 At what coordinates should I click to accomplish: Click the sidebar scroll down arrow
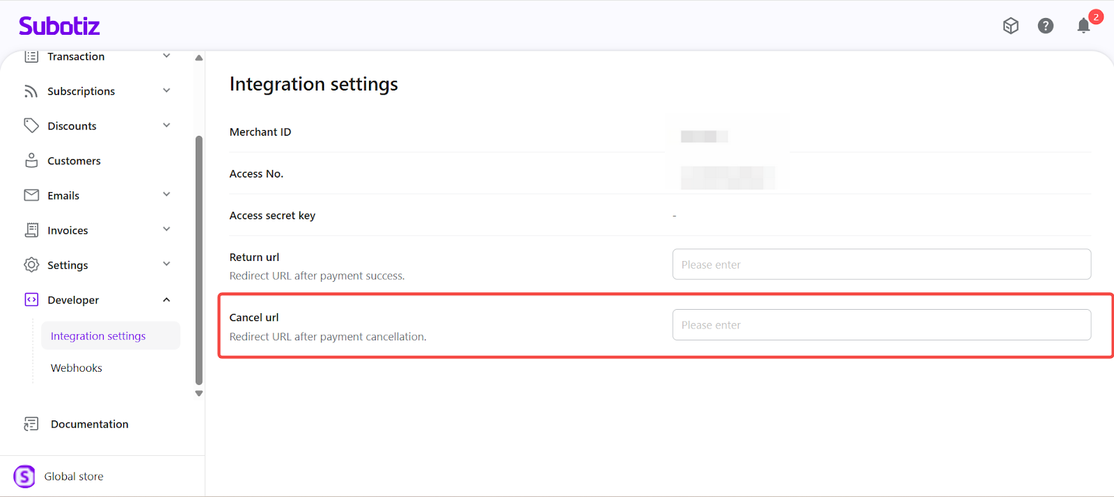(199, 393)
